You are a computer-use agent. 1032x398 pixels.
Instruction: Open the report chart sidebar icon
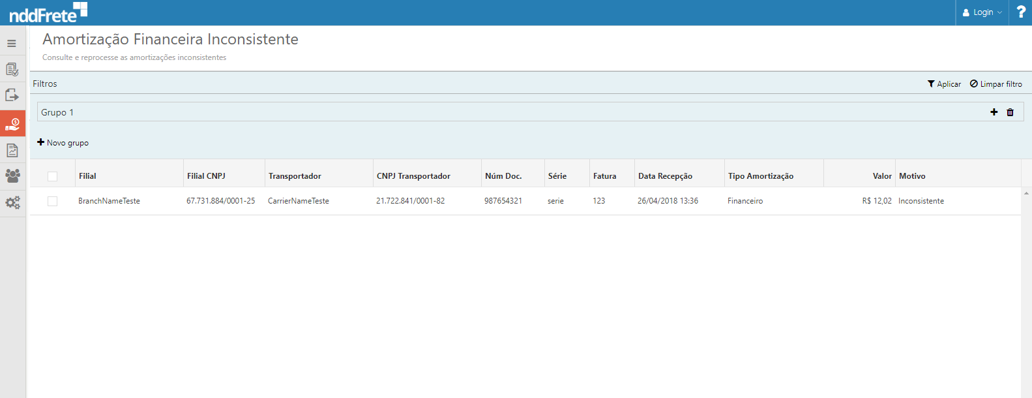[12, 150]
